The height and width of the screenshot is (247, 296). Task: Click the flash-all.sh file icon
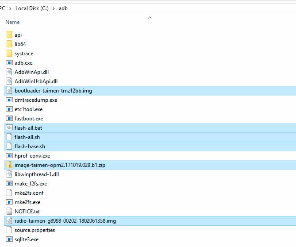(x=9, y=137)
